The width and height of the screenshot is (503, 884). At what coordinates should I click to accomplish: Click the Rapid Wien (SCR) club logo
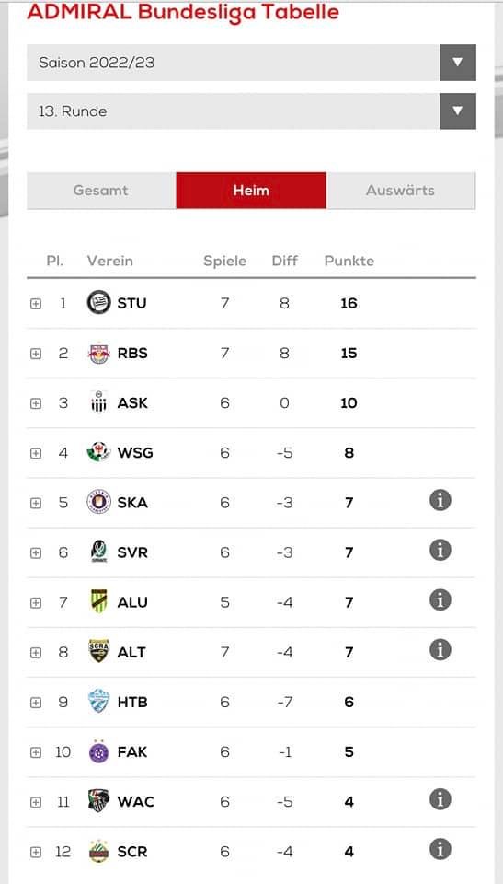coord(99,851)
